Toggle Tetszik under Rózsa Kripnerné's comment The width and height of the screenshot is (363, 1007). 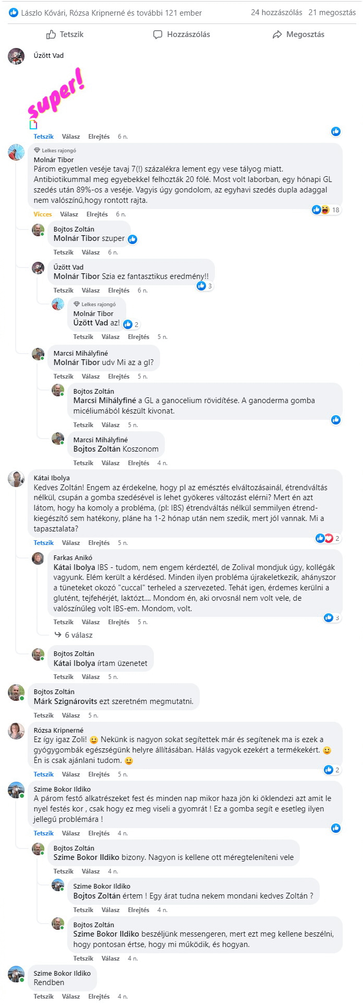coord(44,774)
